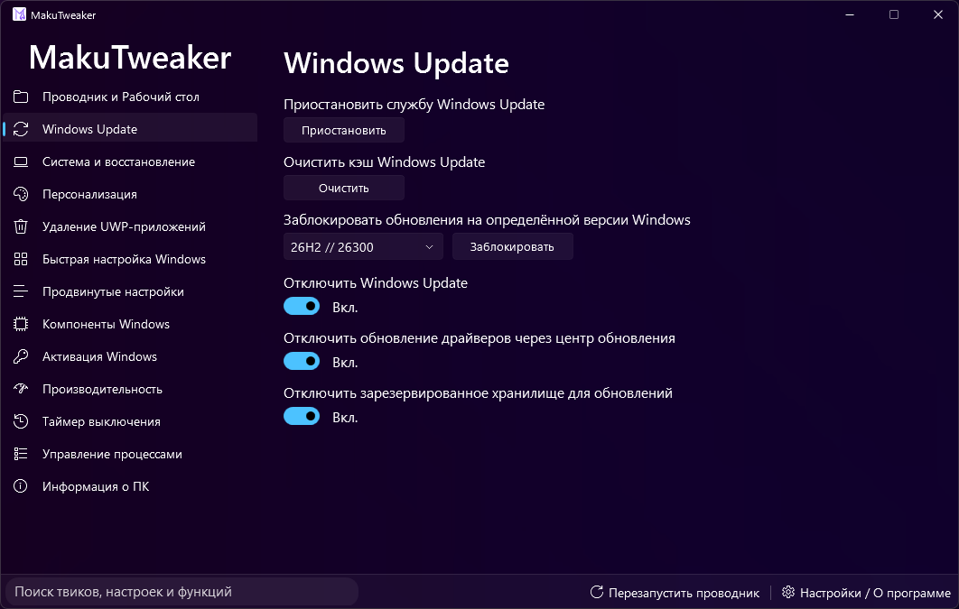Click Перезапустить проводник in bottom bar
Viewport: 959px width, 609px height.
(x=675, y=593)
